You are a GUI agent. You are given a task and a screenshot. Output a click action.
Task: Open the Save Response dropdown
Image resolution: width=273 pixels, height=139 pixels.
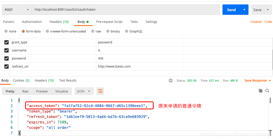pos(258,81)
